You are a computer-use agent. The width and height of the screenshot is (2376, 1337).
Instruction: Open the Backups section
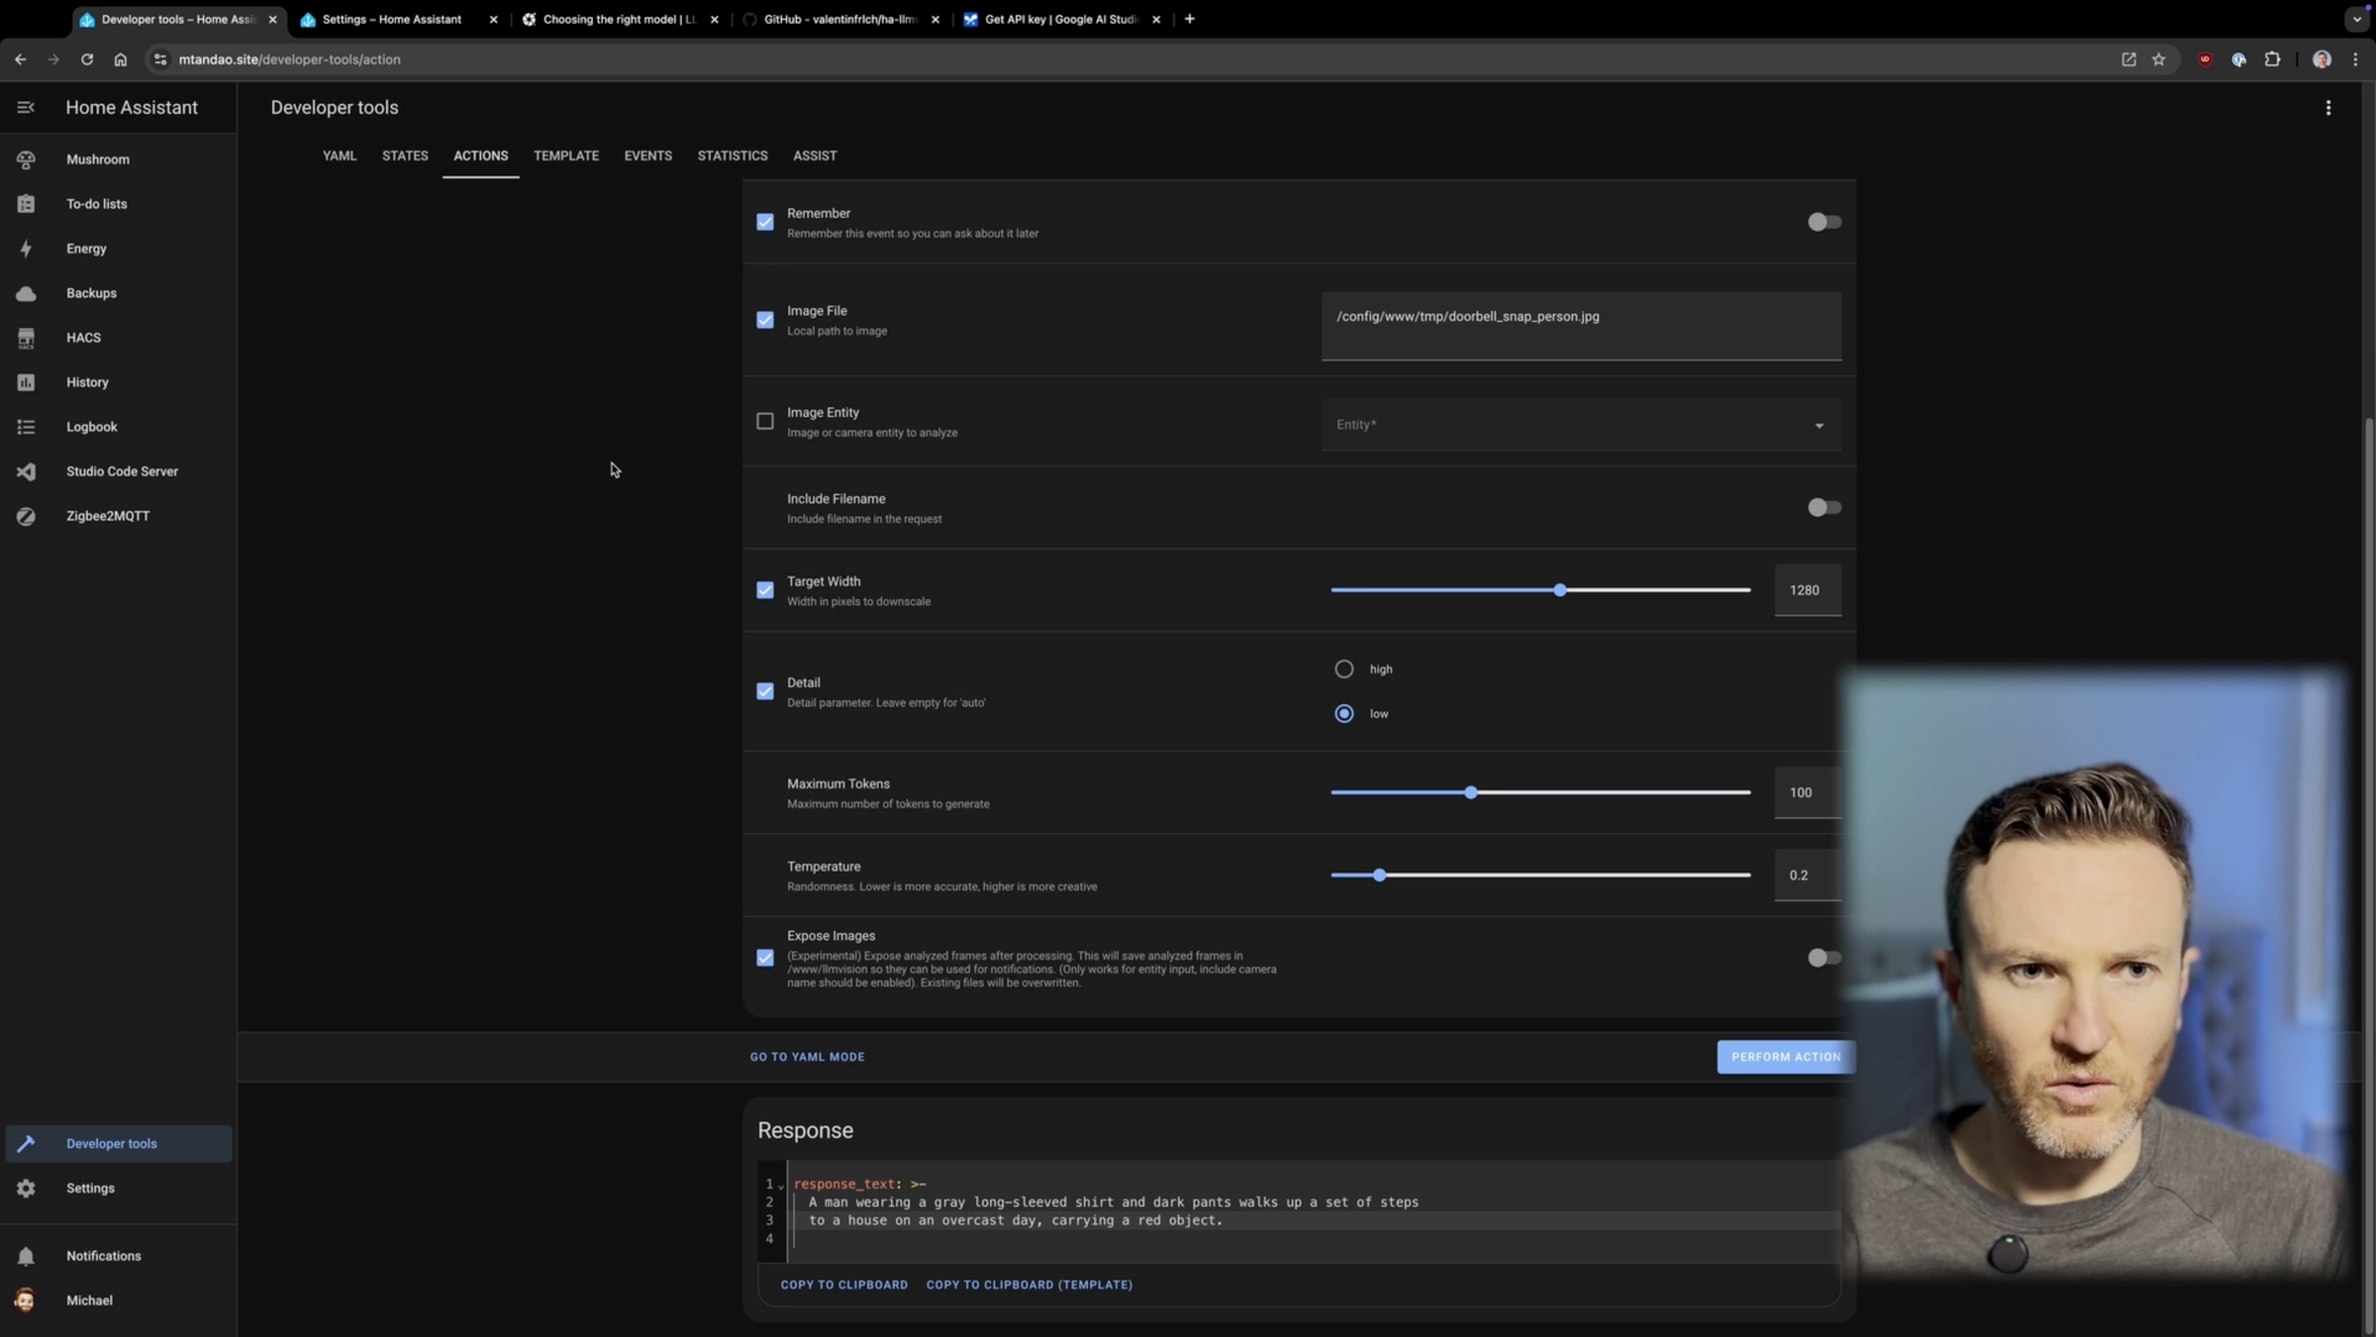click(x=90, y=292)
